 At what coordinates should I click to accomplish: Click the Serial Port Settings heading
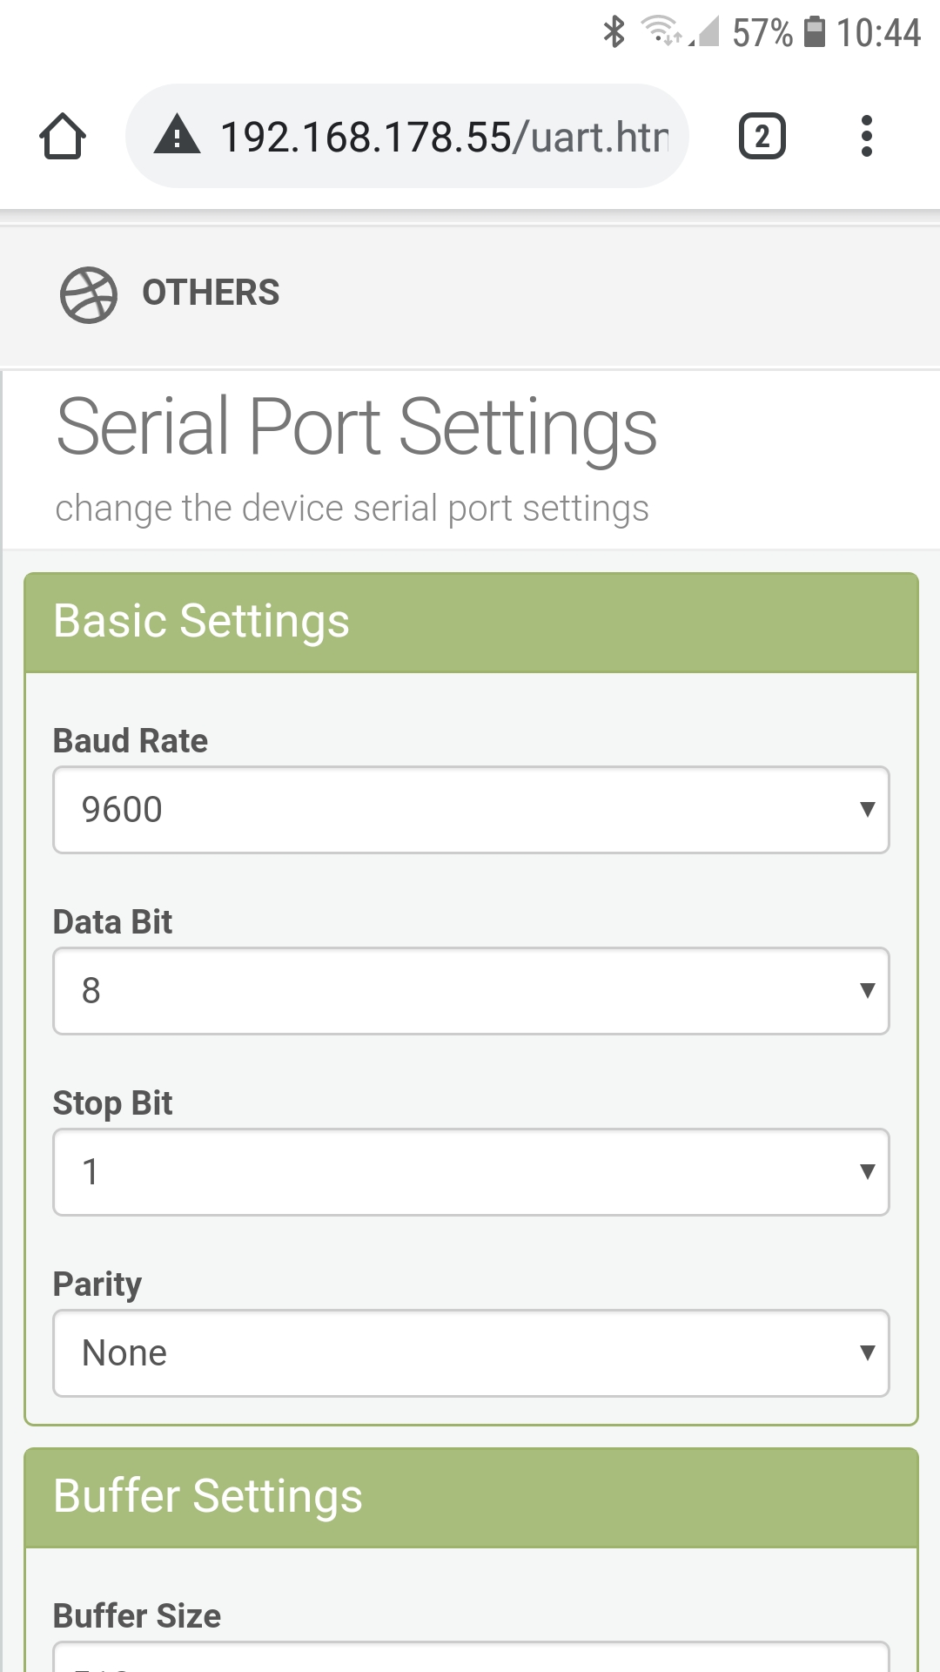coord(357,427)
